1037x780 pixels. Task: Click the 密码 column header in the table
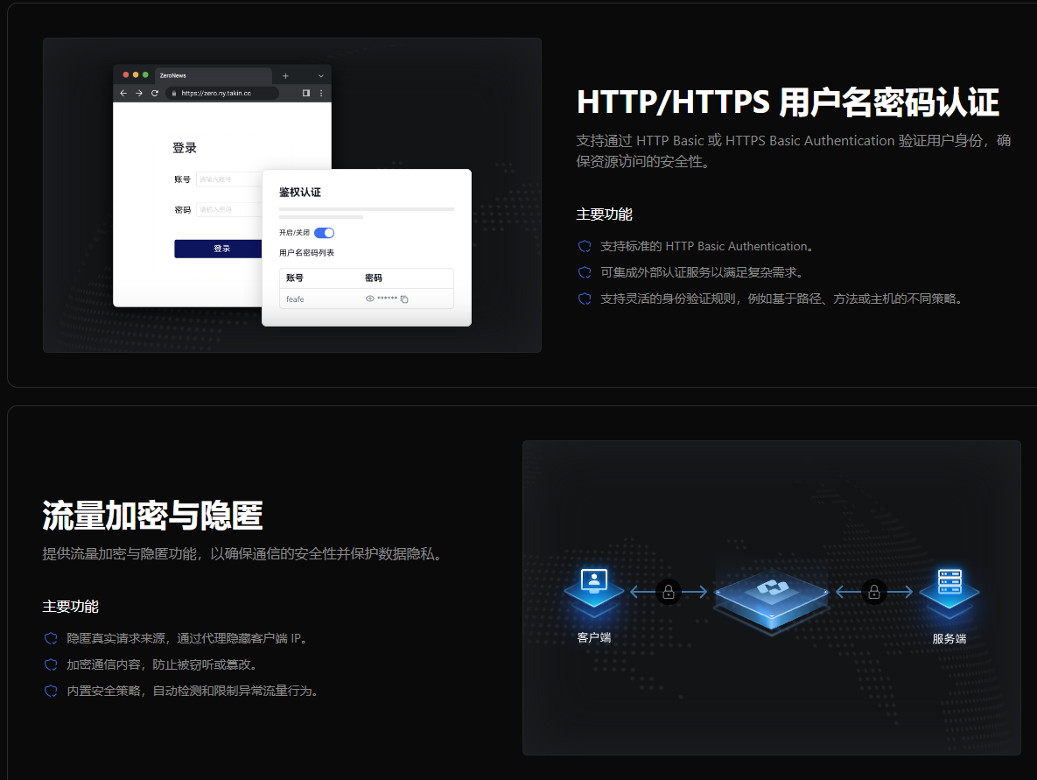point(374,278)
